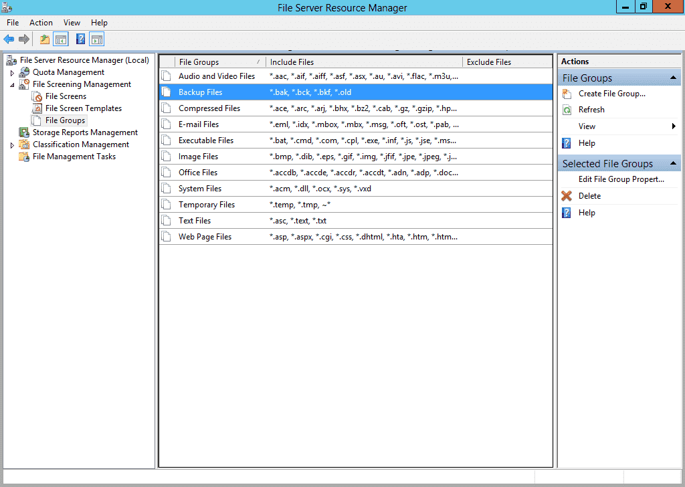
Task: Click the File Screen Templates tree icon
Action: coord(37,108)
